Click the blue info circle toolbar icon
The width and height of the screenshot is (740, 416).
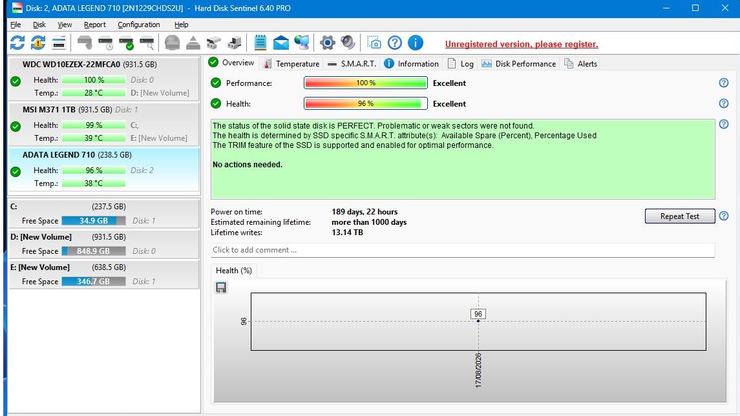(416, 43)
